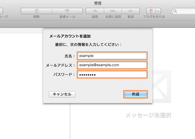Click the magnifier icon in the search field
The height and width of the screenshot is (139, 195).
point(175,11)
